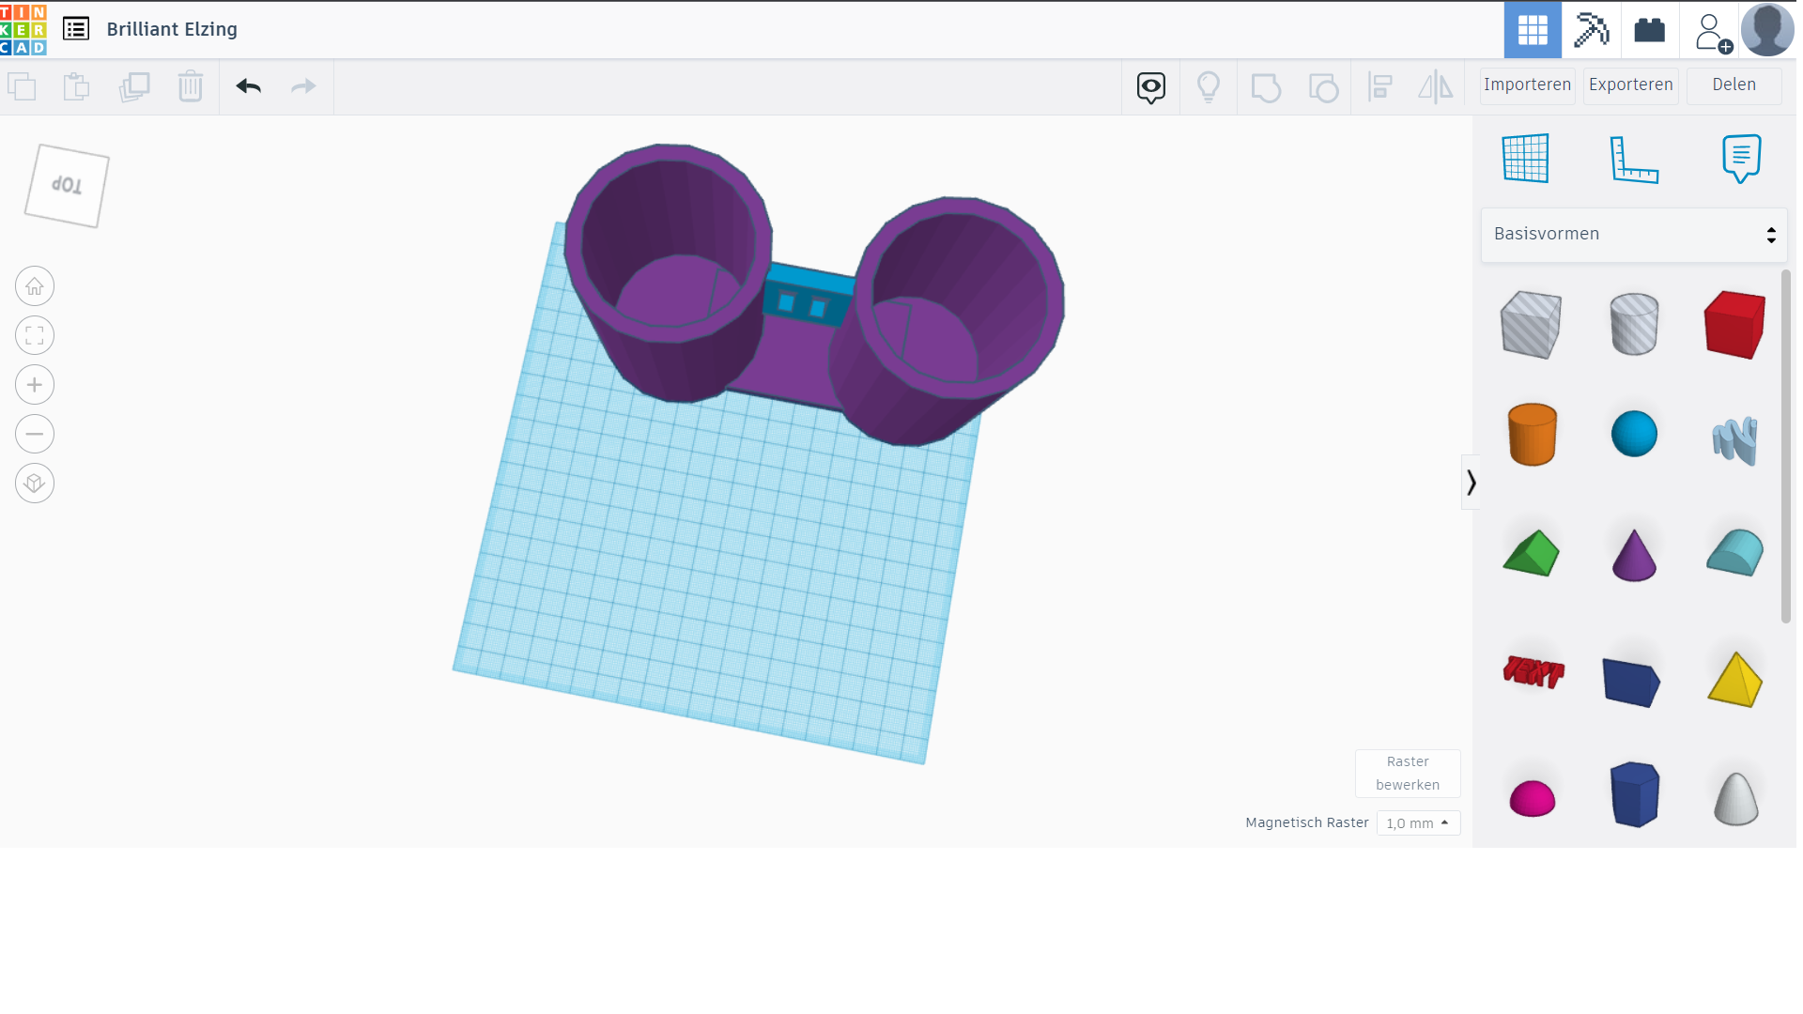
Task: Click the home view icon
Action: click(x=35, y=286)
